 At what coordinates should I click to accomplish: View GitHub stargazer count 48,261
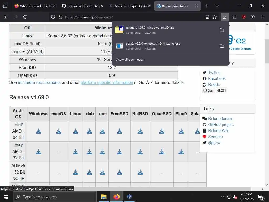coord(221,90)
